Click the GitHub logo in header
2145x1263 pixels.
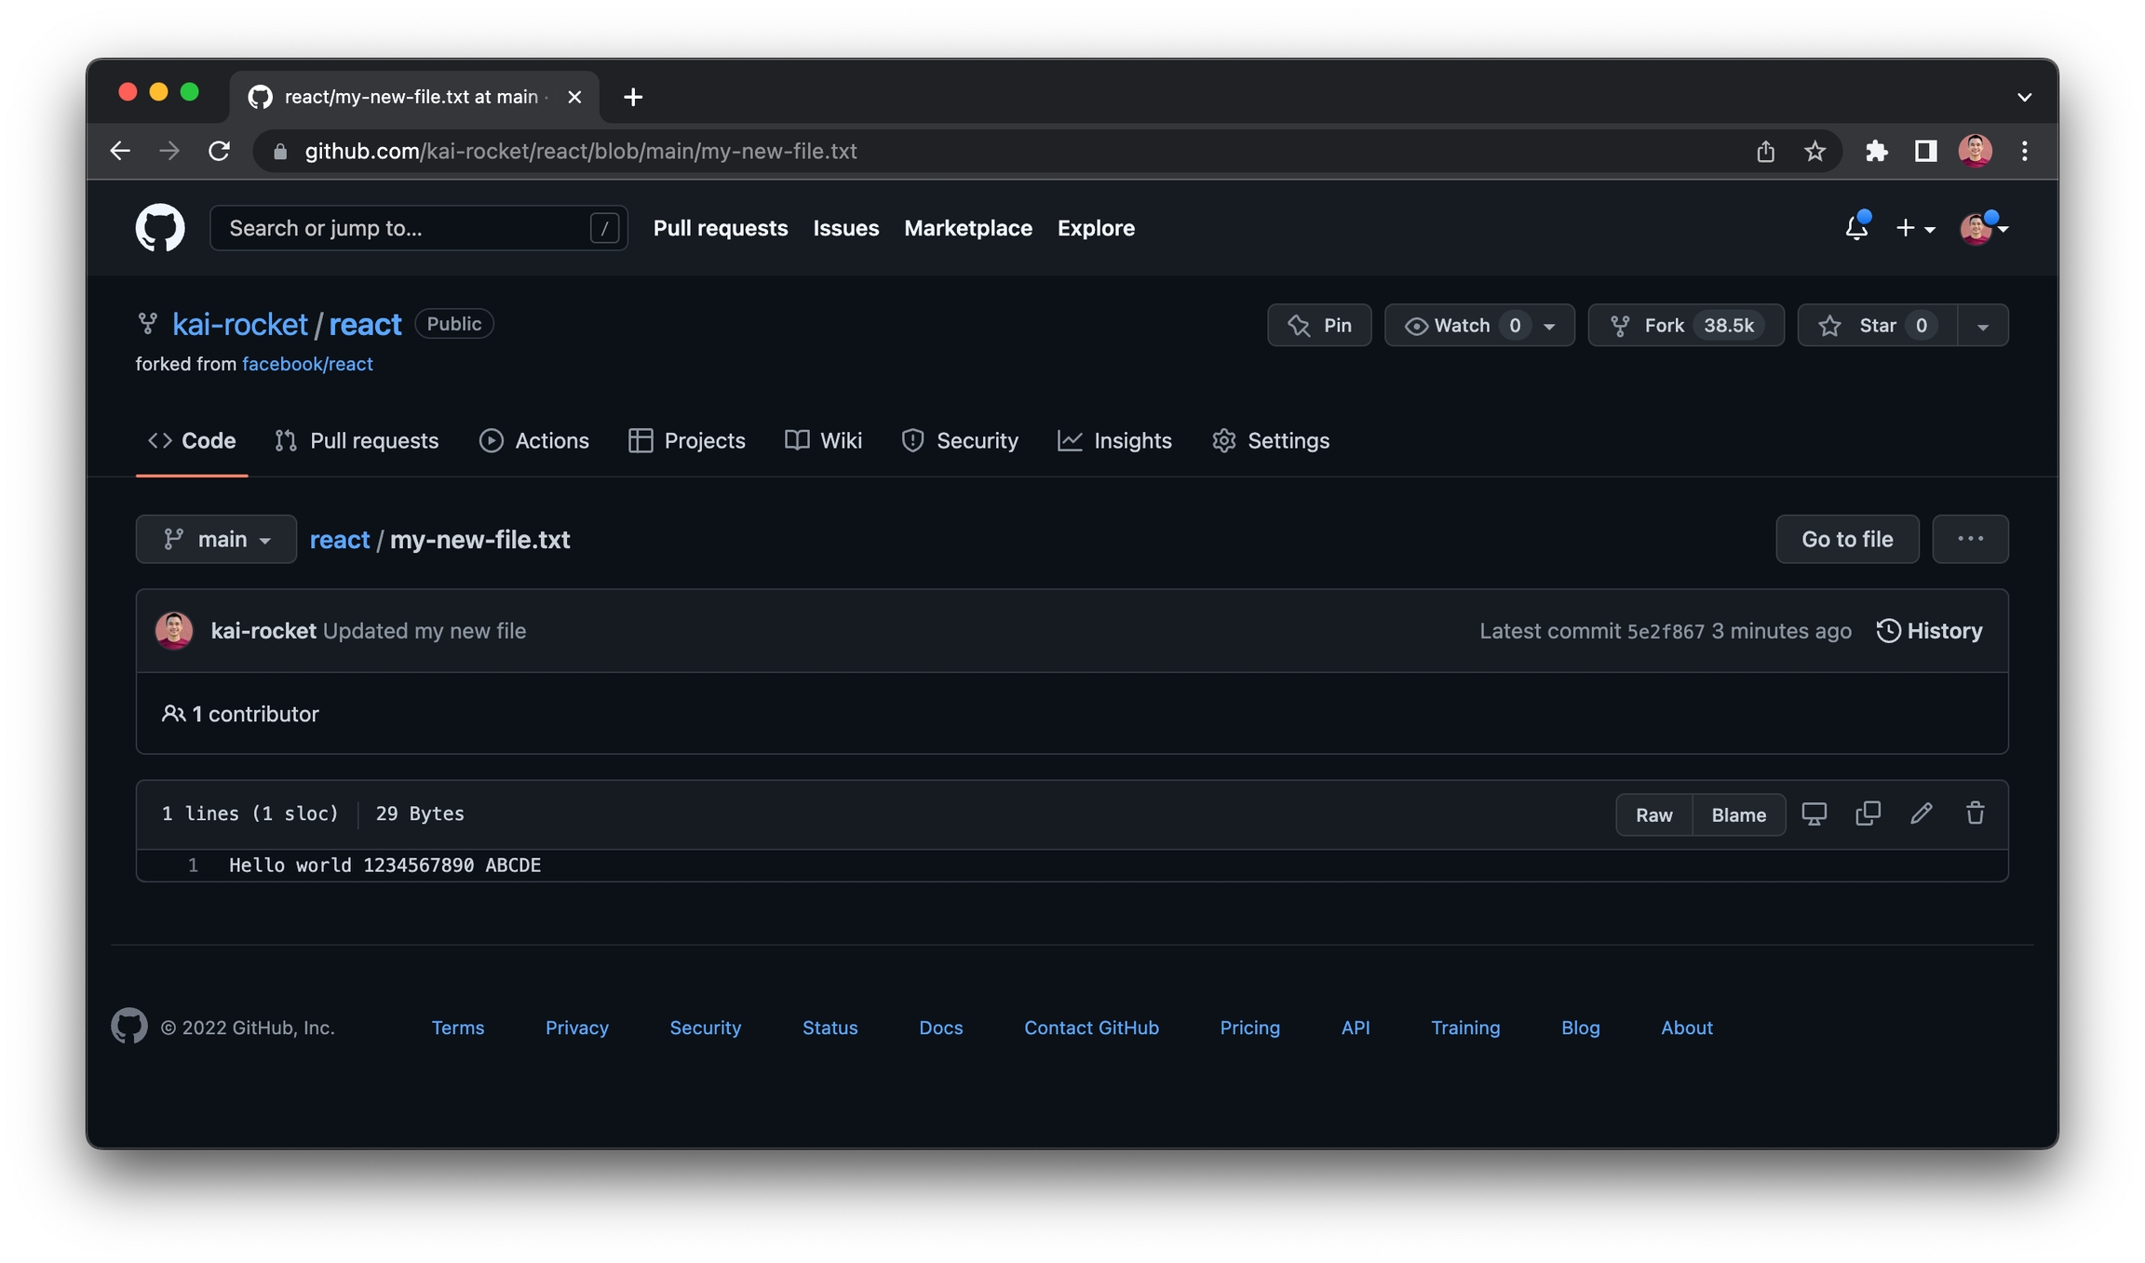pyautogui.click(x=160, y=228)
